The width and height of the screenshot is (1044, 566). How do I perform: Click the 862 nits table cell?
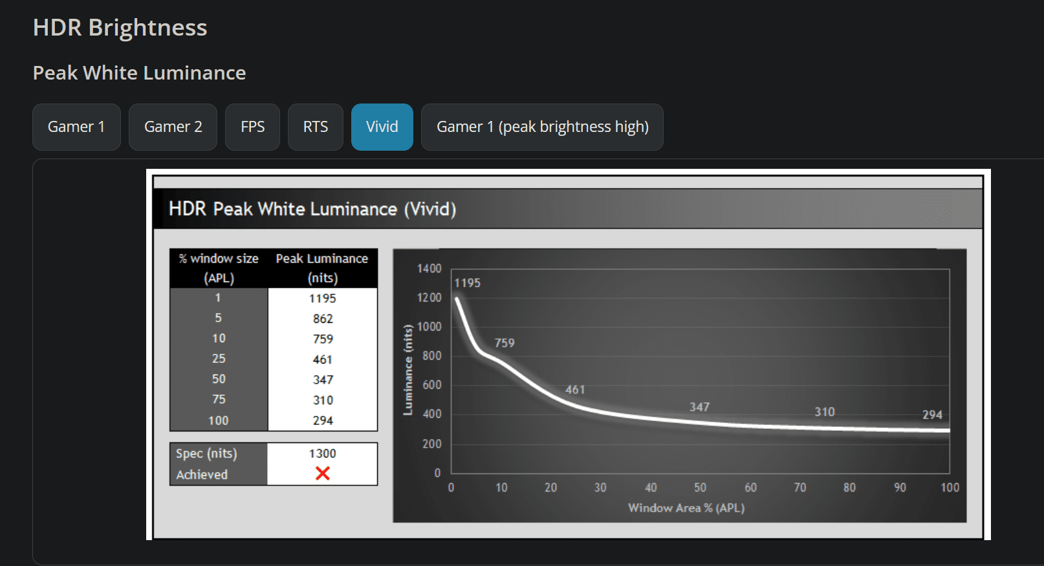323,318
